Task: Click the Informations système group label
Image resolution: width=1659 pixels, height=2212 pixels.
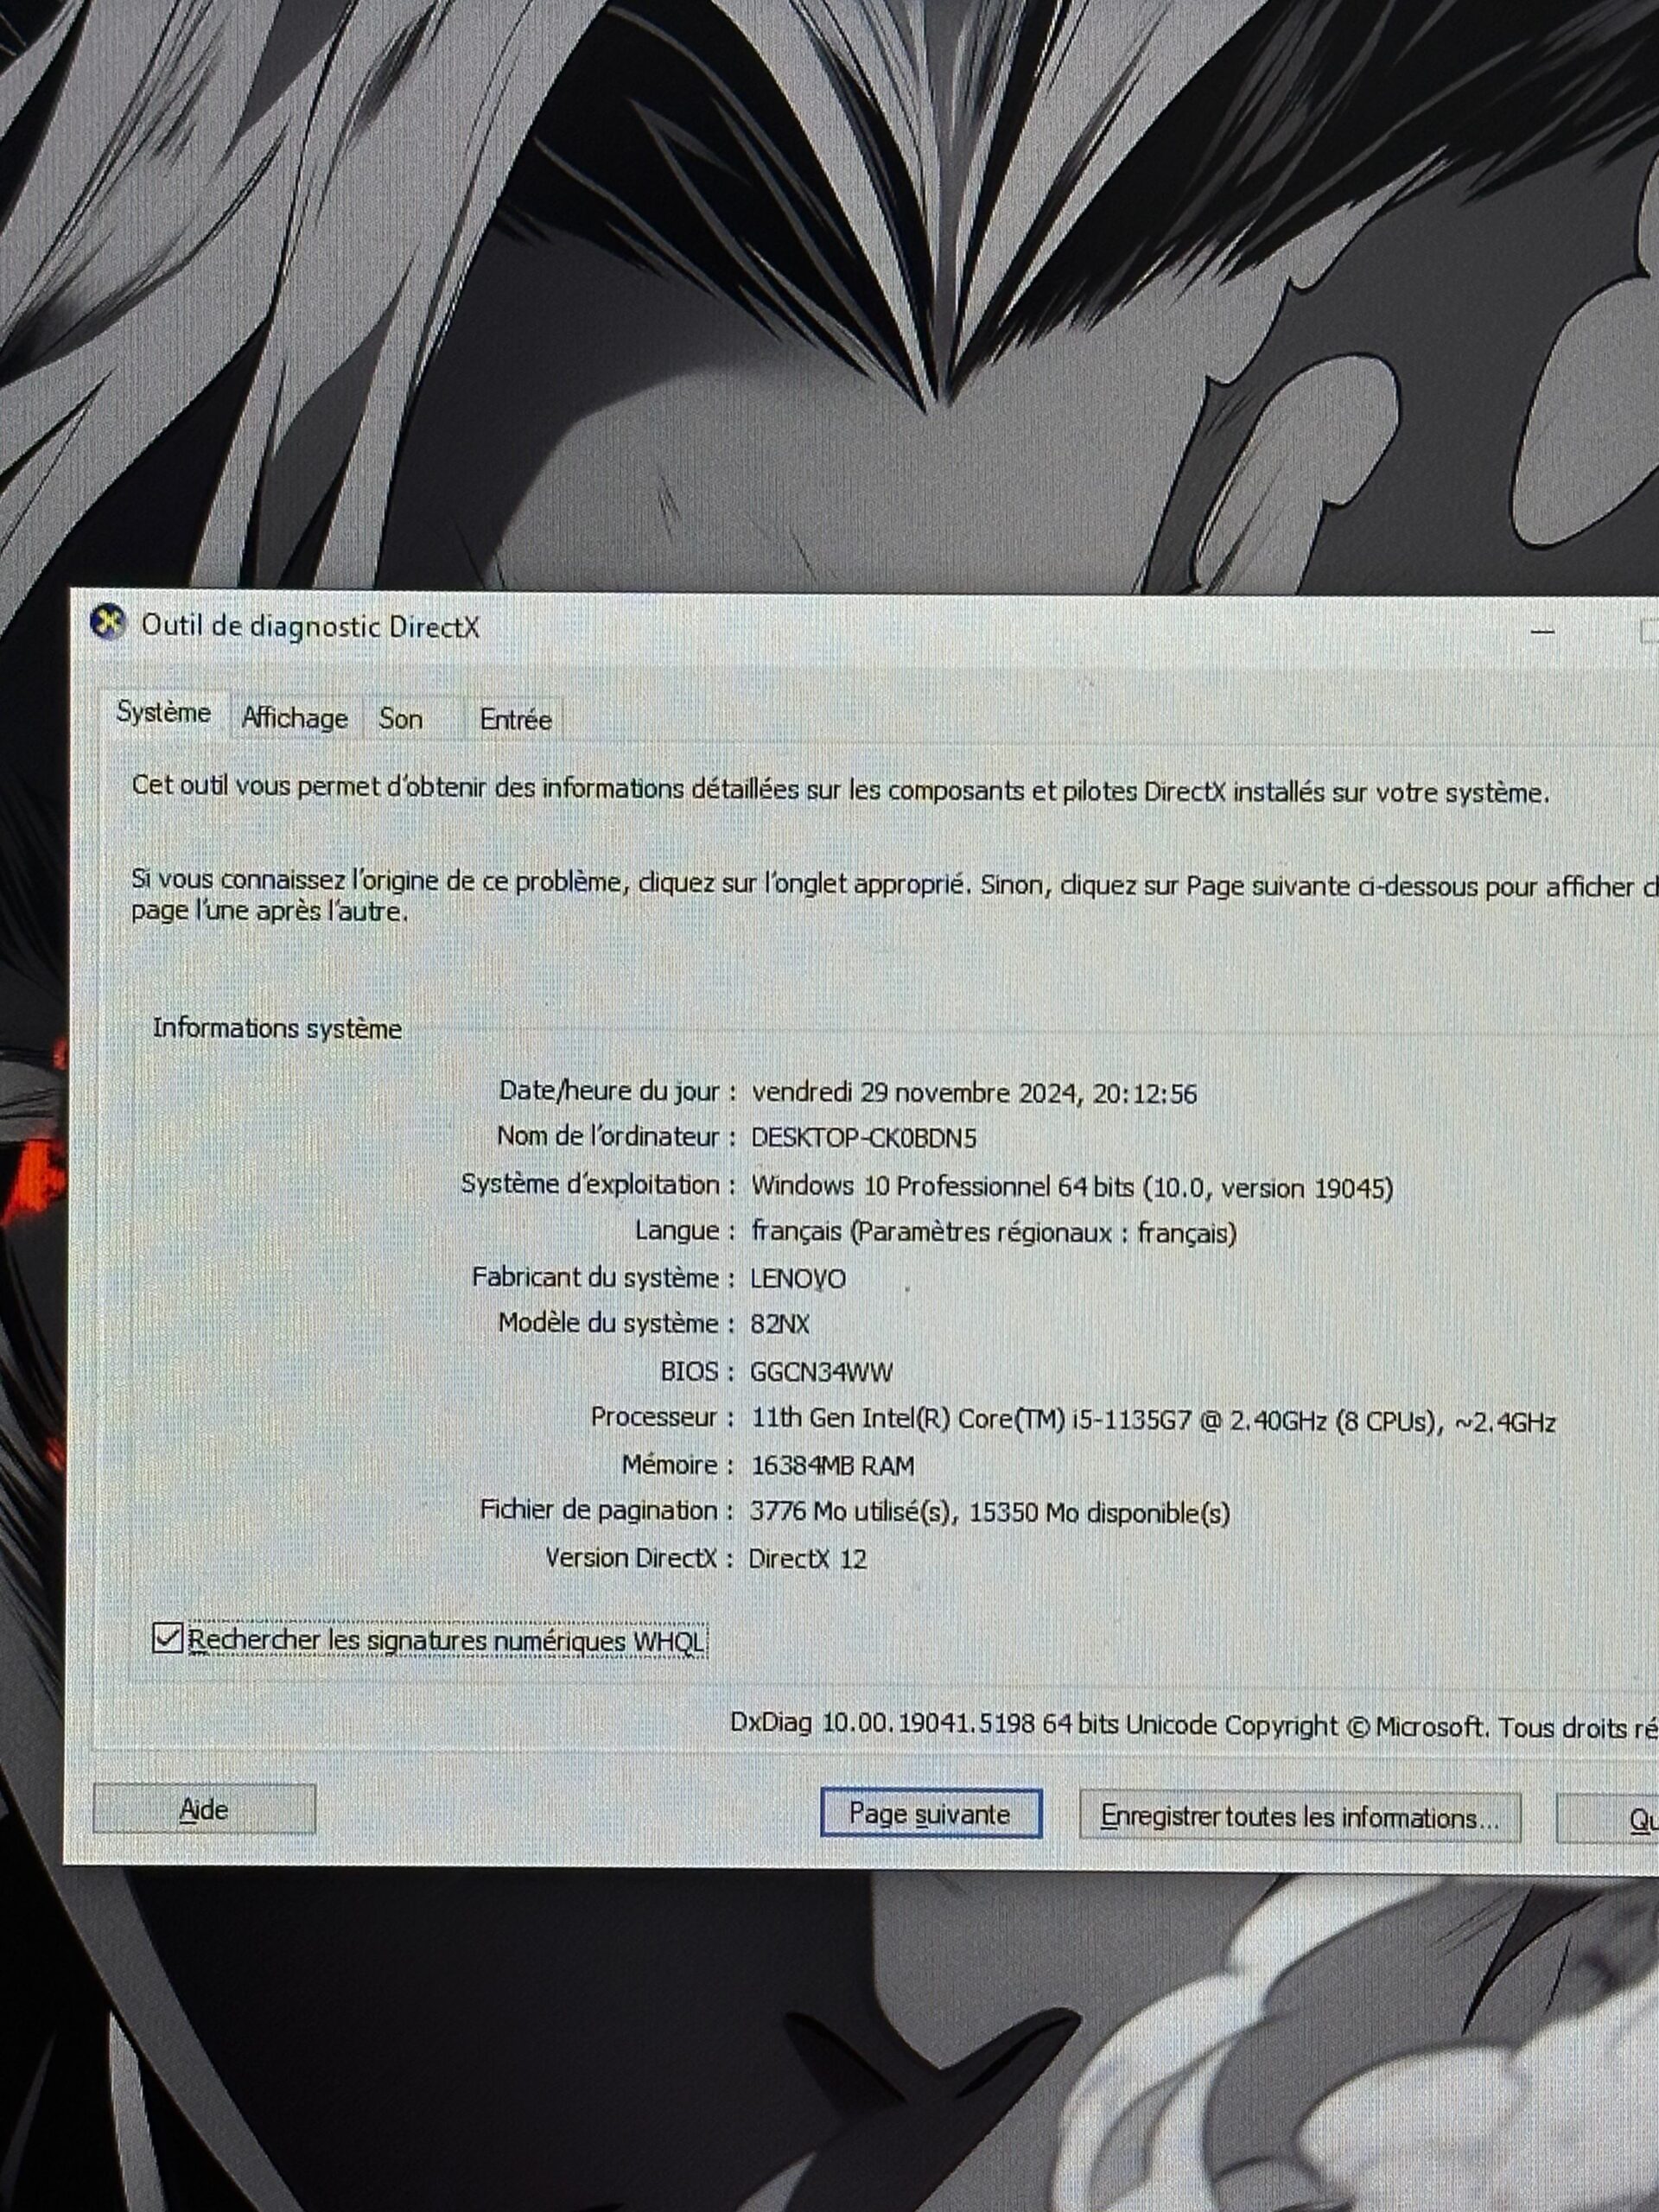Action: coord(277,1029)
